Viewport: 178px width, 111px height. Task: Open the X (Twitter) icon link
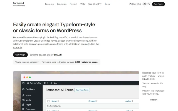149,4
